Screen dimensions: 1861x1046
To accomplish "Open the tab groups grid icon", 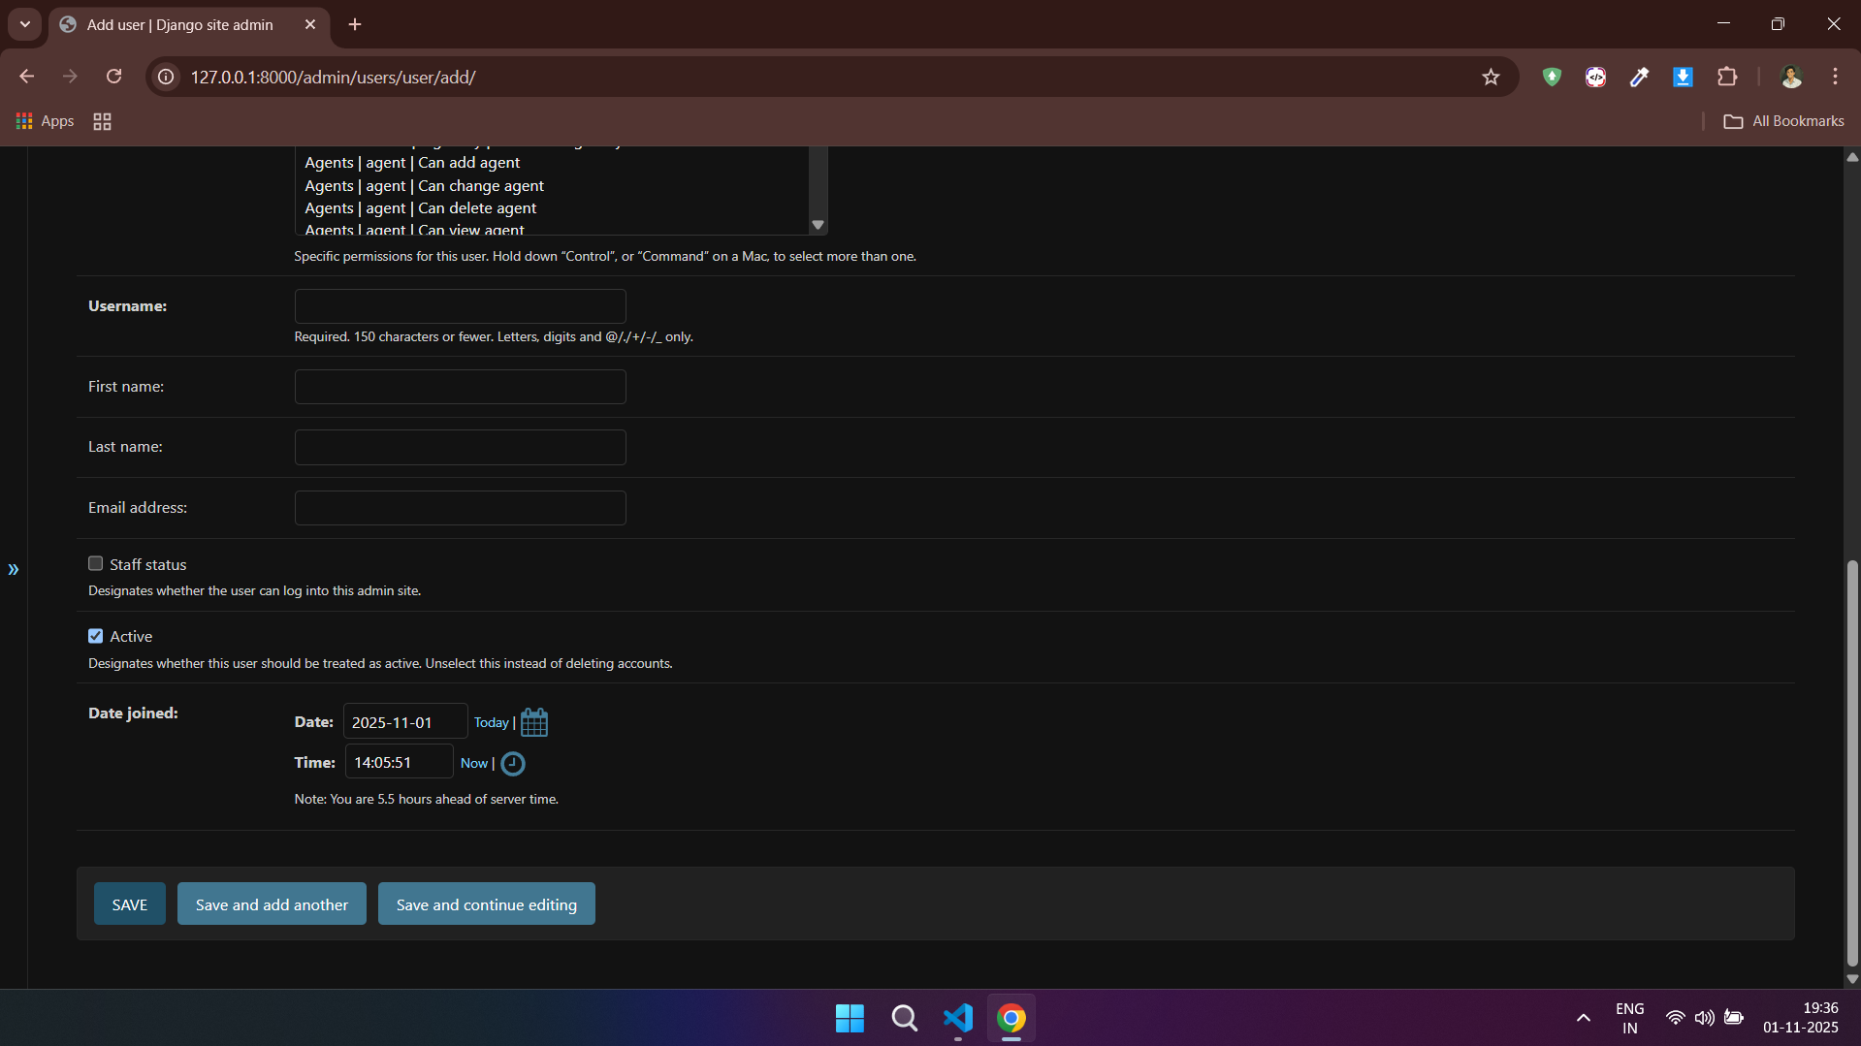I will tap(102, 121).
